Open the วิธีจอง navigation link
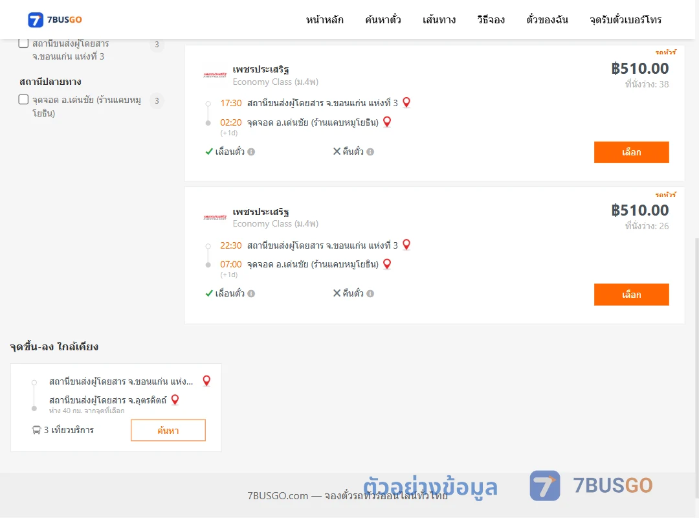 [491, 19]
